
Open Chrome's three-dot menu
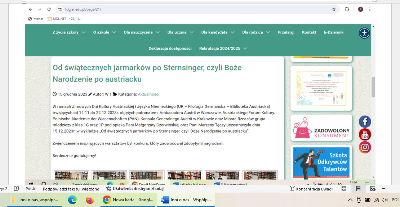click(370, 9)
